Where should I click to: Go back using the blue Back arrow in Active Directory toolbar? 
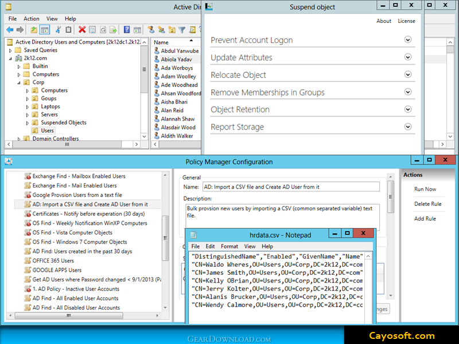[10, 30]
